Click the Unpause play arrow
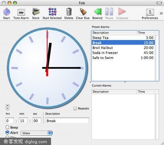 tap(122, 12)
